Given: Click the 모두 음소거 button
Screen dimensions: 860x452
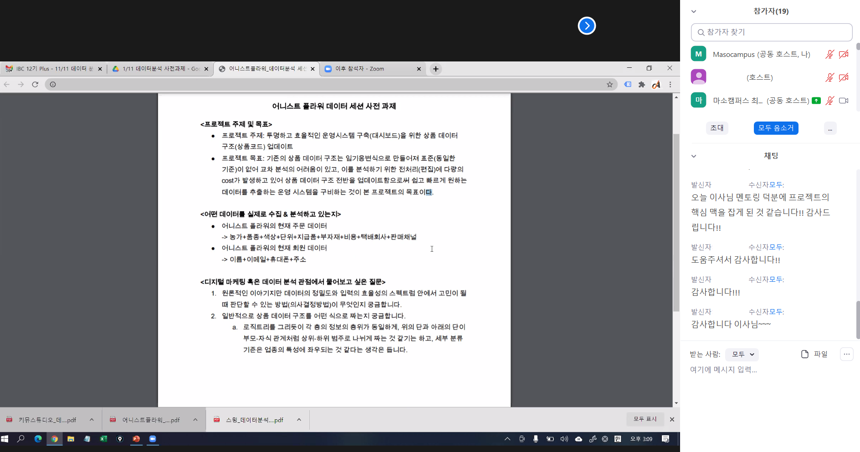Looking at the screenshot, I should [776, 128].
